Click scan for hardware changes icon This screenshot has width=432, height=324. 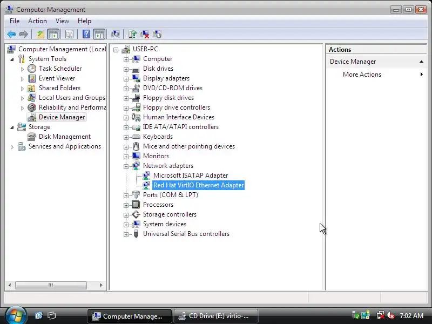[x=115, y=35]
